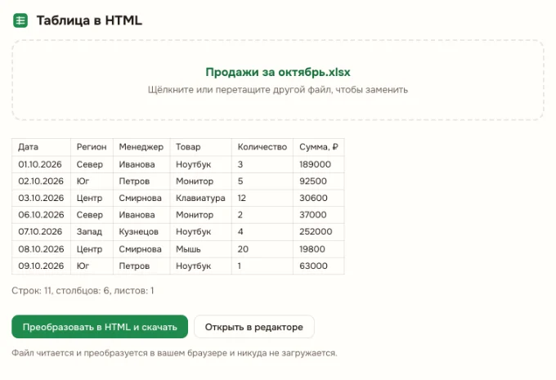Image resolution: width=556 pixels, height=380 pixels.
Task: Click Петров in the 09.10.2026 row
Action: pos(141,266)
